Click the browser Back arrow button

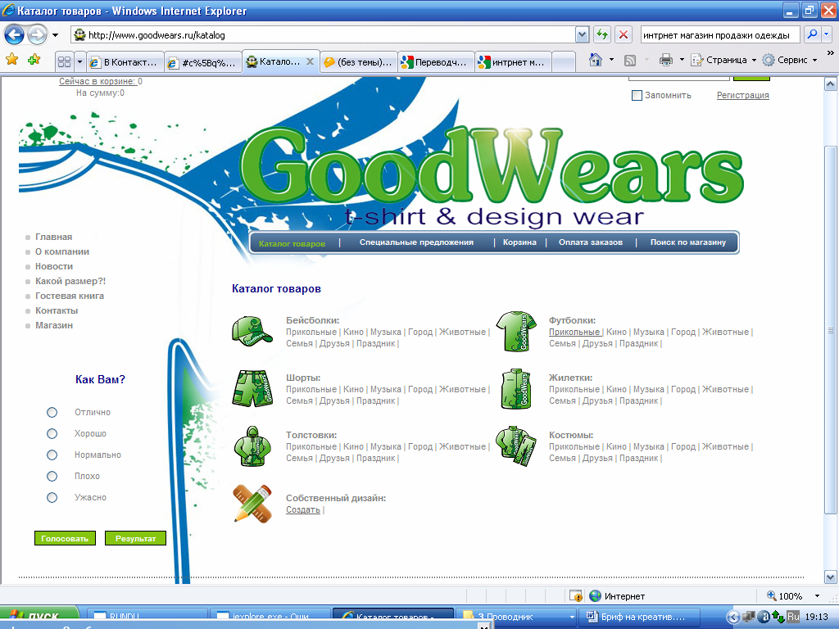(14, 35)
